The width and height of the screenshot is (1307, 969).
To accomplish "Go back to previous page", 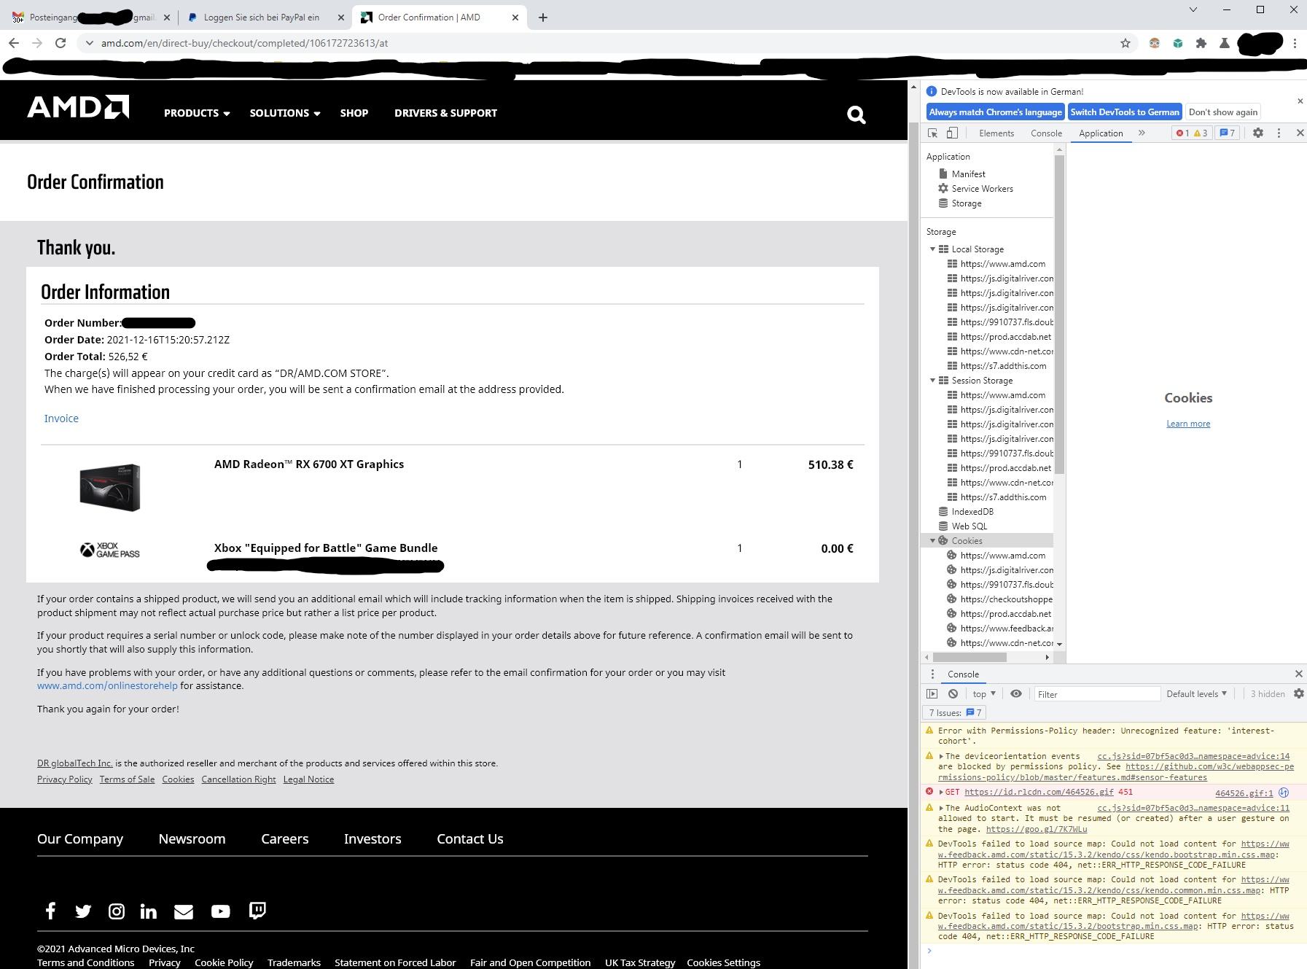I will (x=14, y=43).
